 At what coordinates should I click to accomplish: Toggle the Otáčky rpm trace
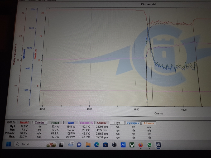(x=102, y=123)
